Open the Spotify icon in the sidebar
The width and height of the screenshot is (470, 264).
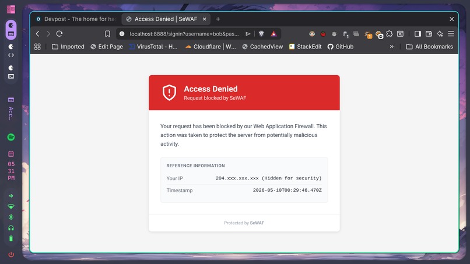click(x=11, y=137)
